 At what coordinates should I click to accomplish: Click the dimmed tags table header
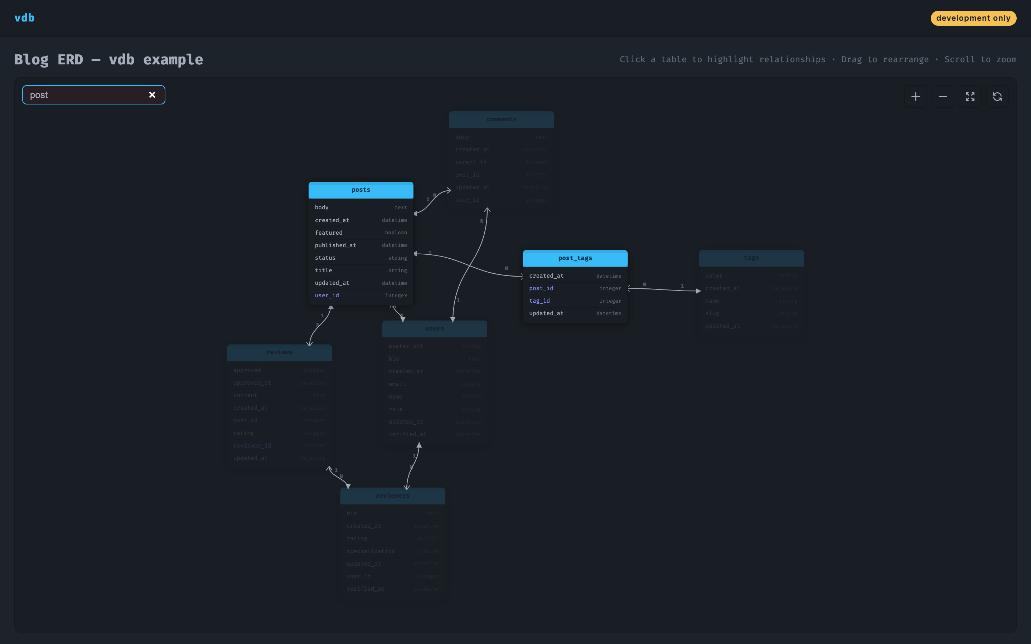click(x=751, y=258)
